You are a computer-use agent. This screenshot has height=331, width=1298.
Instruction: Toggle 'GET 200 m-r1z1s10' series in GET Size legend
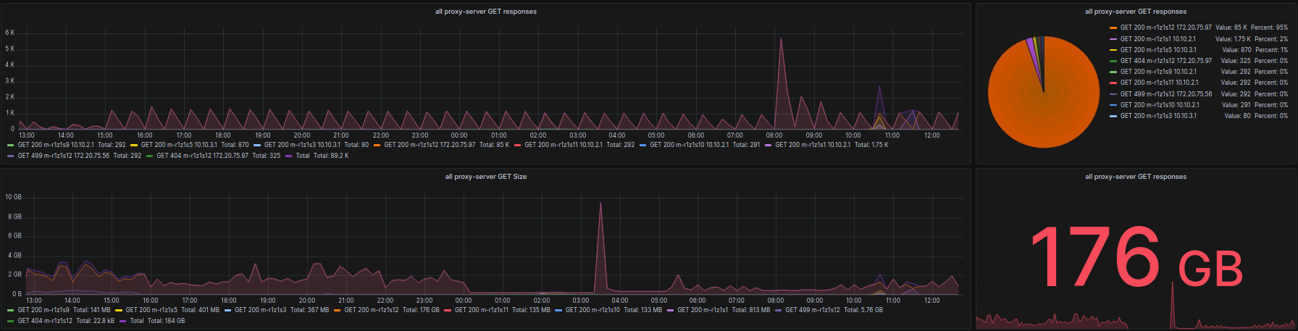coord(593,310)
